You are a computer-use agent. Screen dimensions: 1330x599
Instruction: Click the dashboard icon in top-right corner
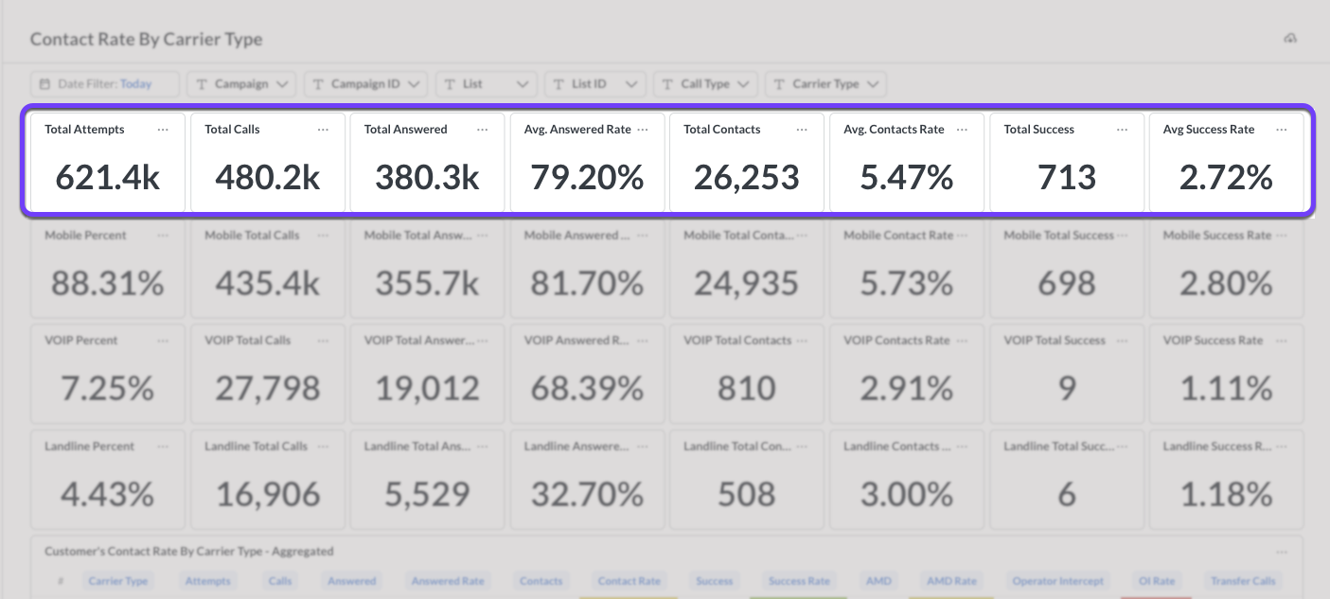1289,39
